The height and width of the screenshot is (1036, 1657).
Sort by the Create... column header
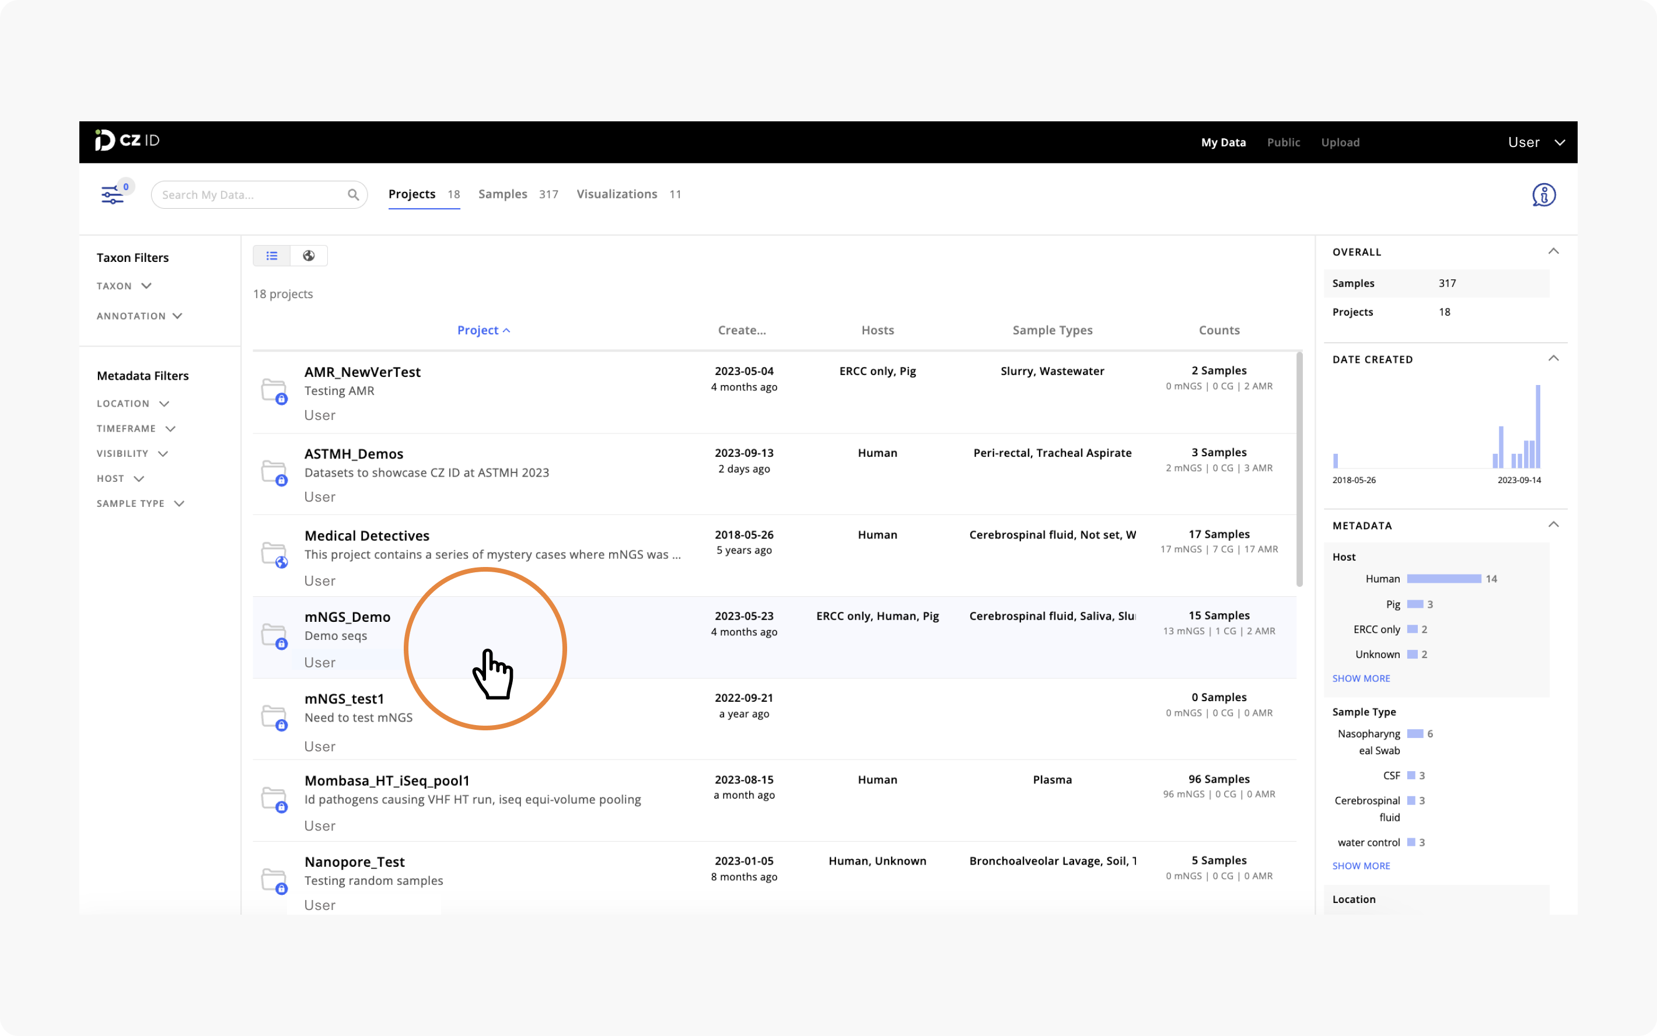point(742,330)
